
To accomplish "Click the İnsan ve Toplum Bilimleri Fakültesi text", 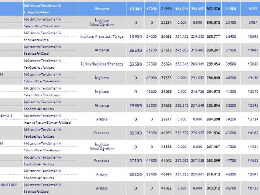I will 47,123.
